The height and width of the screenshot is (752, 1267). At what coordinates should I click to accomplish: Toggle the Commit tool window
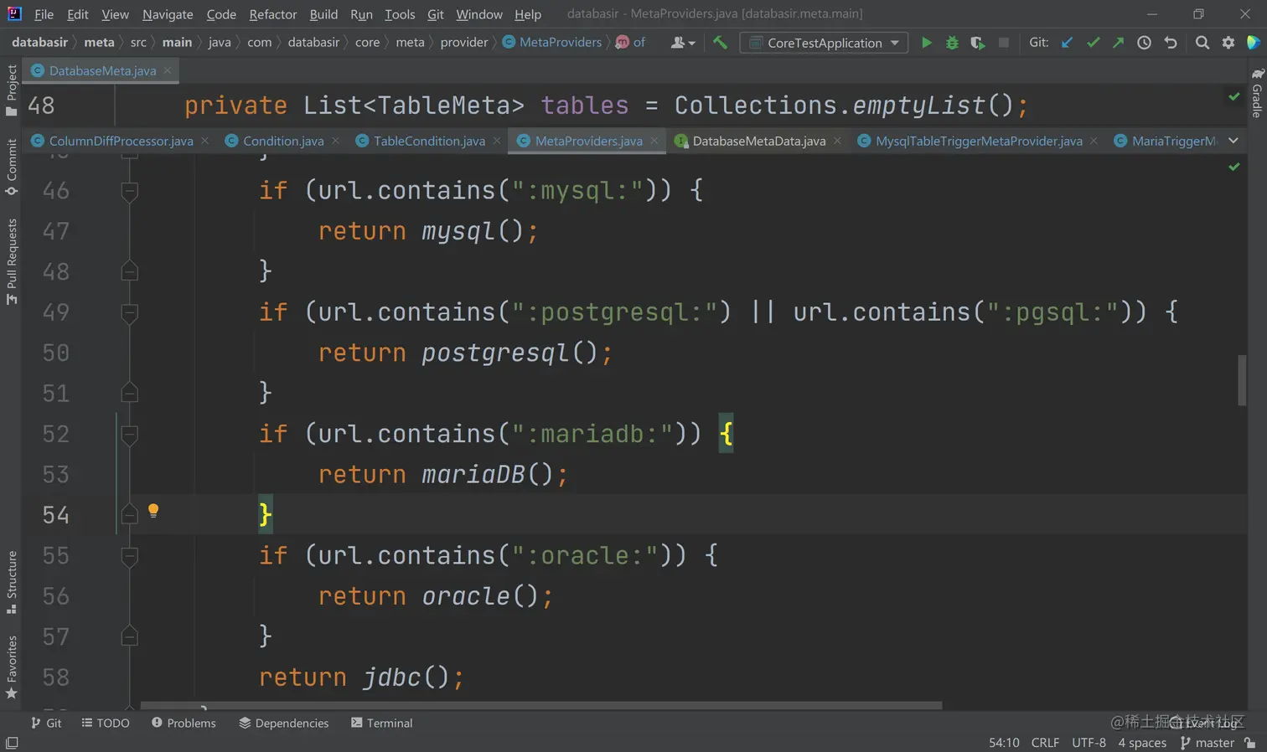(12, 167)
